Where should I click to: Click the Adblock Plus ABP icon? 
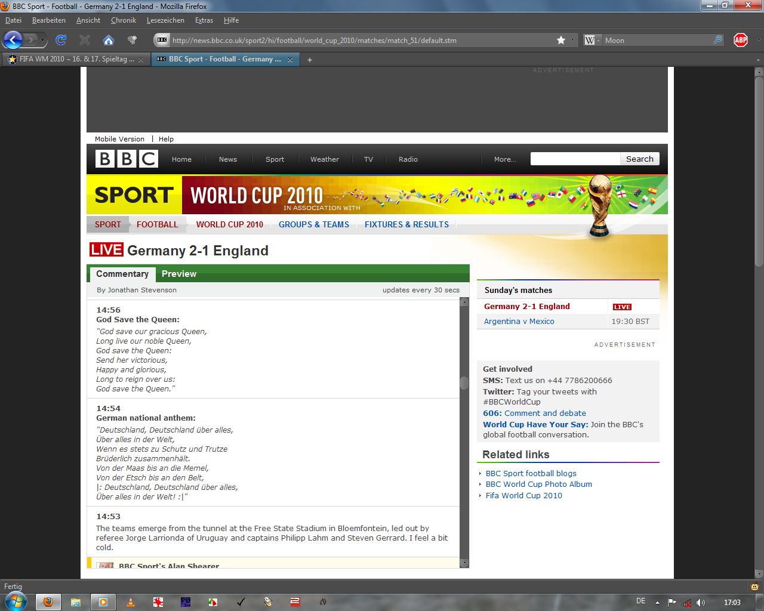point(740,40)
